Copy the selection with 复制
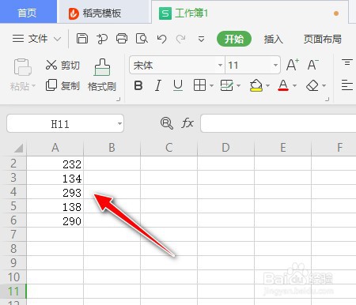 point(62,85)
